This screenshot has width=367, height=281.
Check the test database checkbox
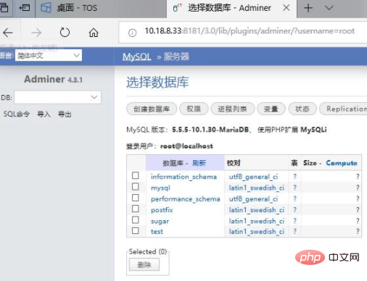[136, 230]
